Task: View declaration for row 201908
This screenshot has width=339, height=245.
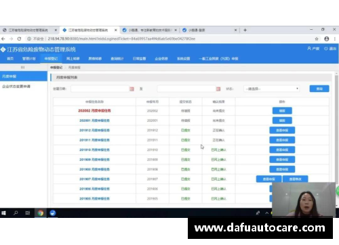Action: coord(282,169)
